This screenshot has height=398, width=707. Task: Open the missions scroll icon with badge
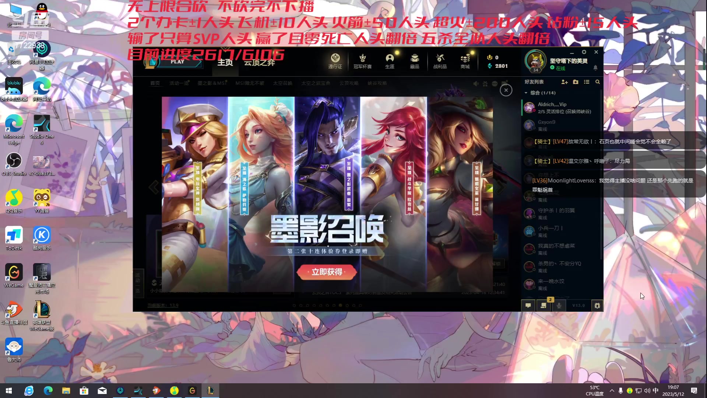coord(544,306)
